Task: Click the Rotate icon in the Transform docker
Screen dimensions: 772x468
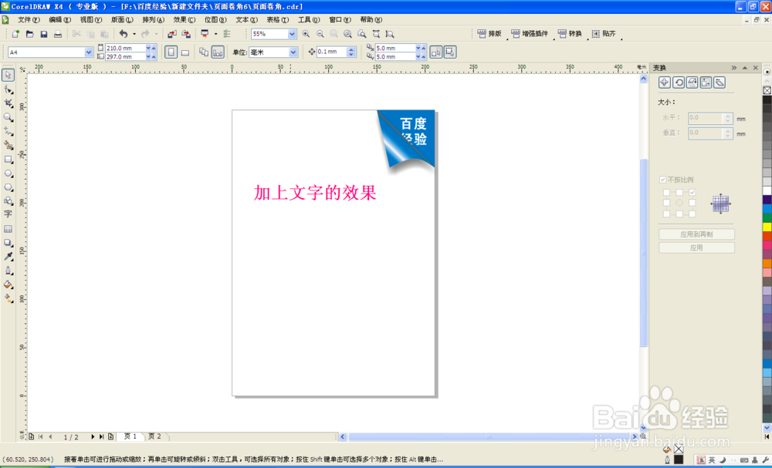Action: (679, 82)
